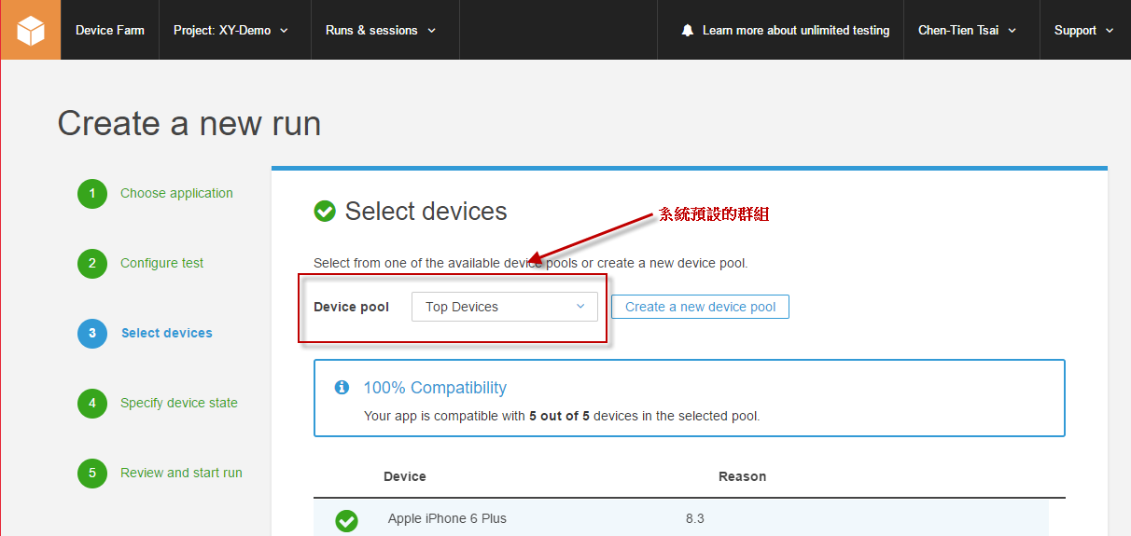Screen dimensions: 1131x536
Task: Expand the Runs & sessions dropdown
Action: point(380,31)
